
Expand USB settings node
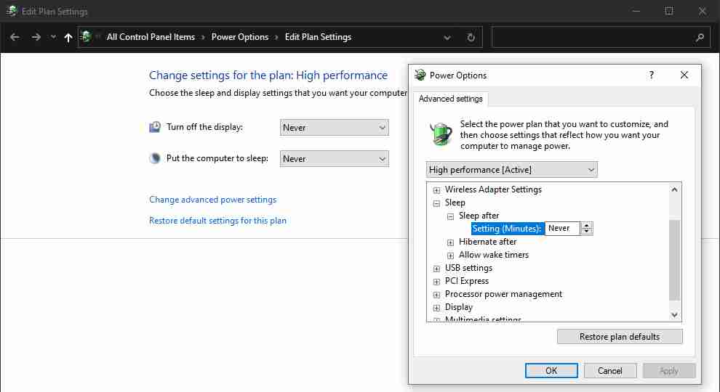pos(436,269)
